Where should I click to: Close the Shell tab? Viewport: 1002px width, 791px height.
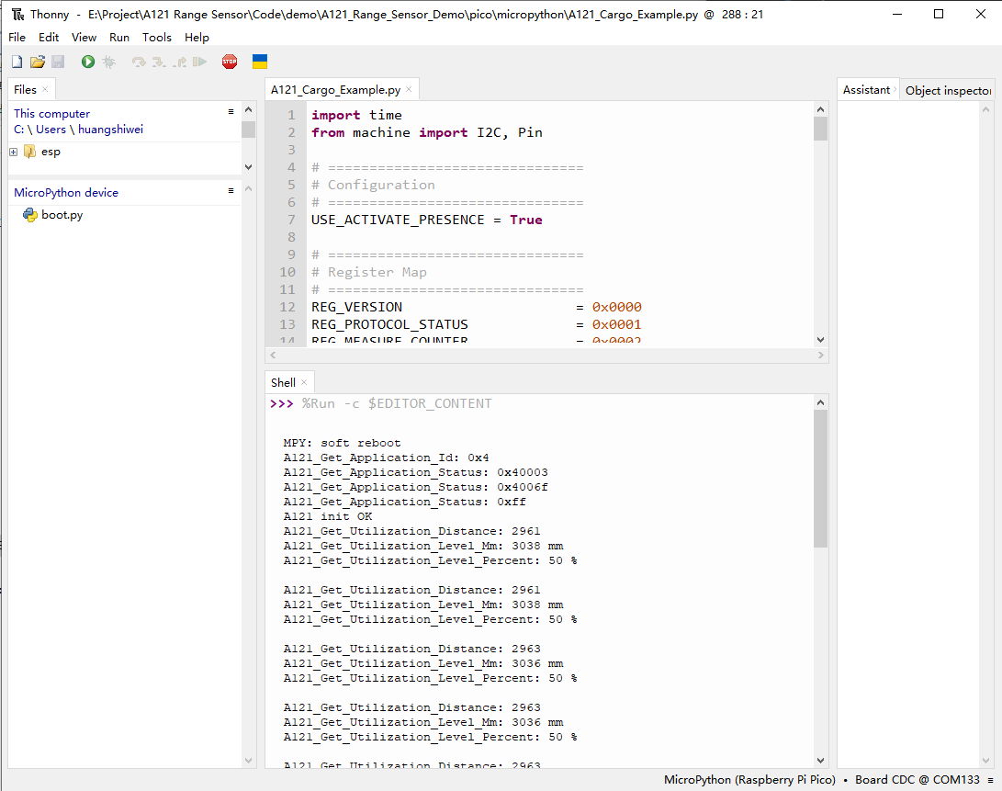click(304, 382)
